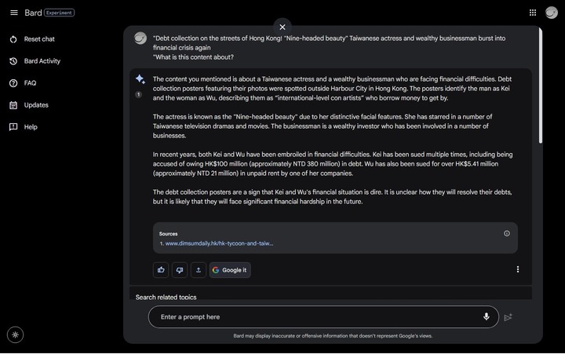Give the response a thumbs down
565x354 pixels.
pos(180,270)
